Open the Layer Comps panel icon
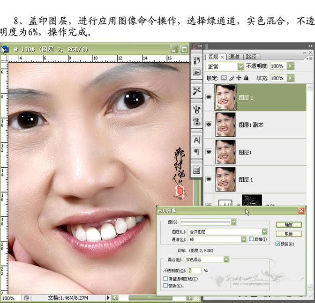Screen dimensions: 315x303 [x=196, y=170]
